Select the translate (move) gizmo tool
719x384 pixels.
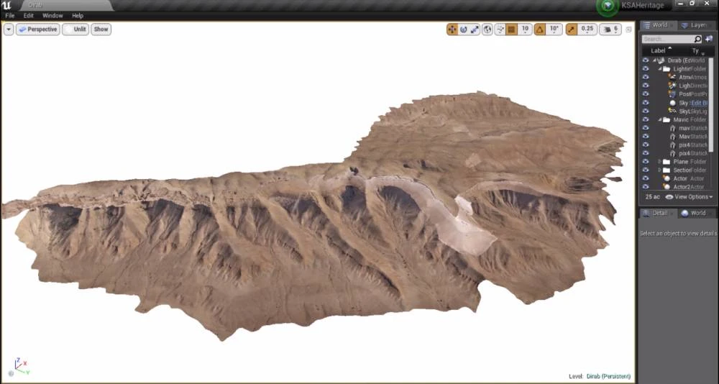[452, 29]
